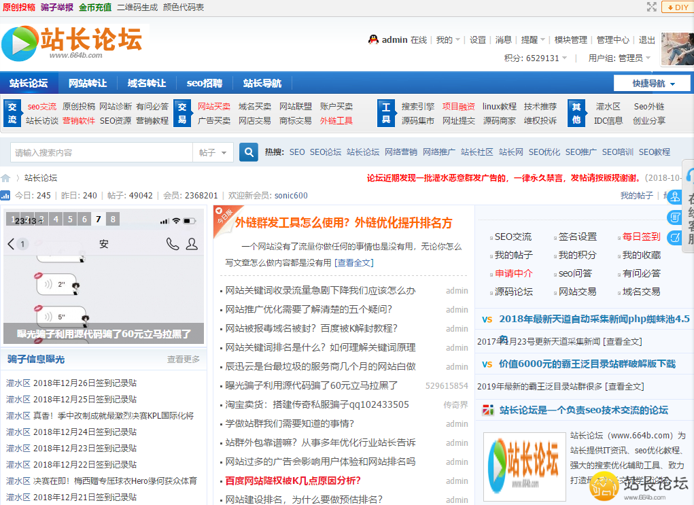The image size is (694, 505).
Task: Switch slideshow to slide 8
Action: pos(113,219)
